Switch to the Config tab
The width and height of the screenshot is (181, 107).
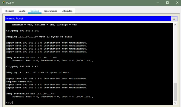[x=22, y=11]
